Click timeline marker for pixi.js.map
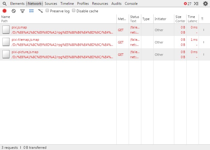Screen dimensions: 210x150 tap(204, 30)
